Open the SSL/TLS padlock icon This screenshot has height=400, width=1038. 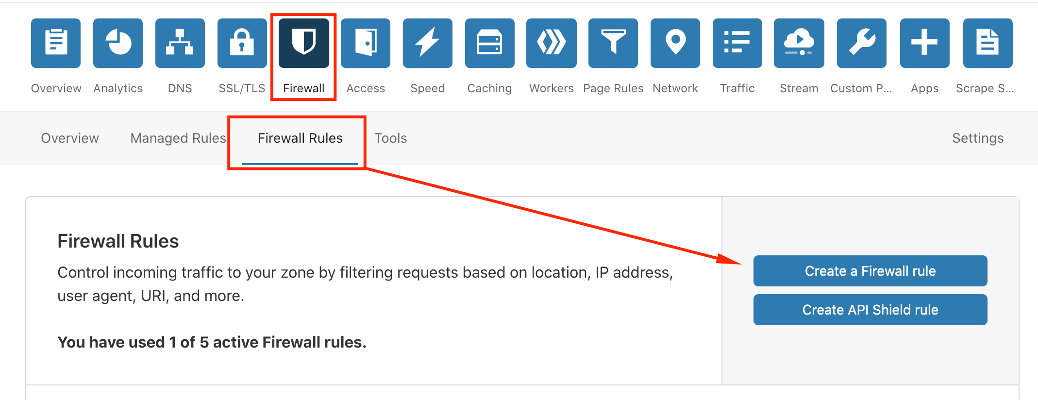(x=242, y=43)
